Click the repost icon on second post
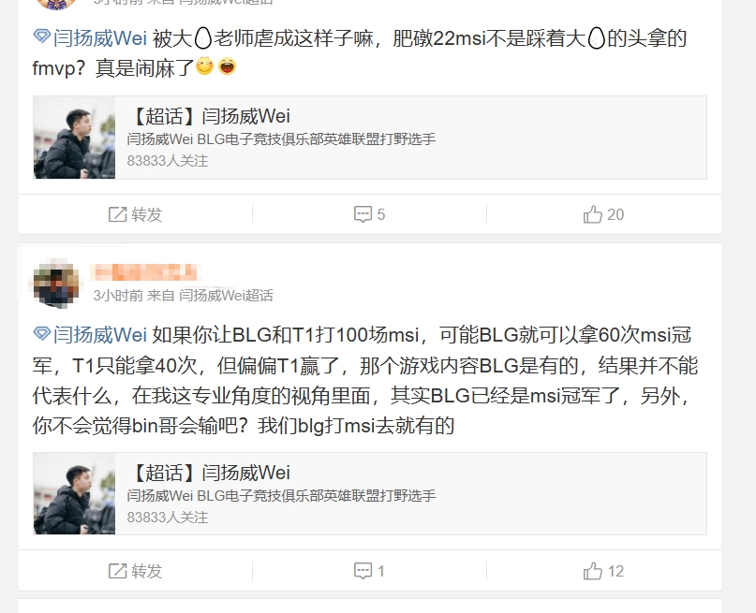The width and height of the screenshot is (756, 613). click(117, 571)
